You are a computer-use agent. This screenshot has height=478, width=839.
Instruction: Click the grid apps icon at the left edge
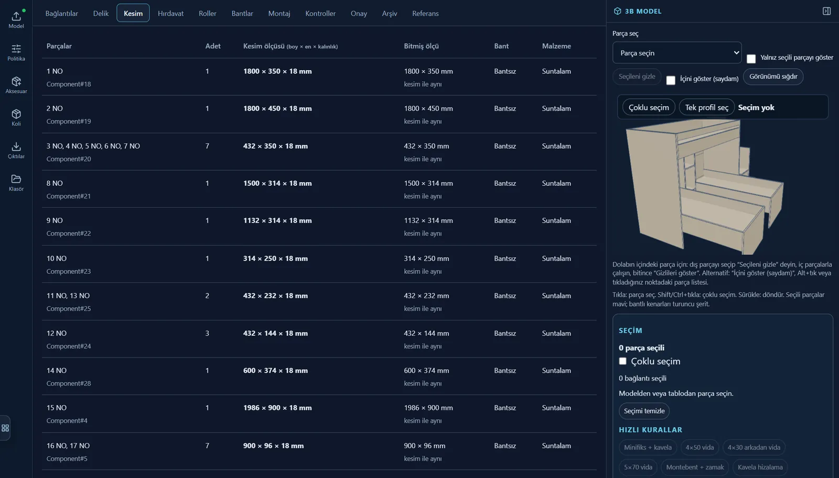(5, 428)
